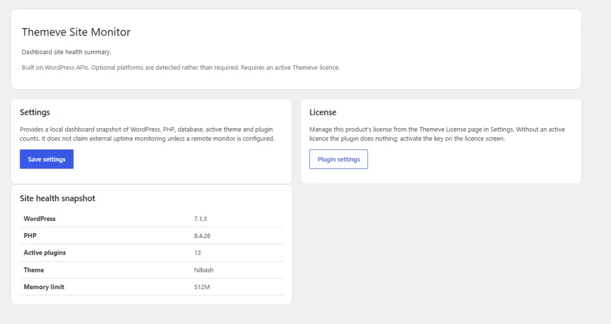Viewport: 611px width, 324px height.
Task: Click the License card heading
Action: pos(323,112)
